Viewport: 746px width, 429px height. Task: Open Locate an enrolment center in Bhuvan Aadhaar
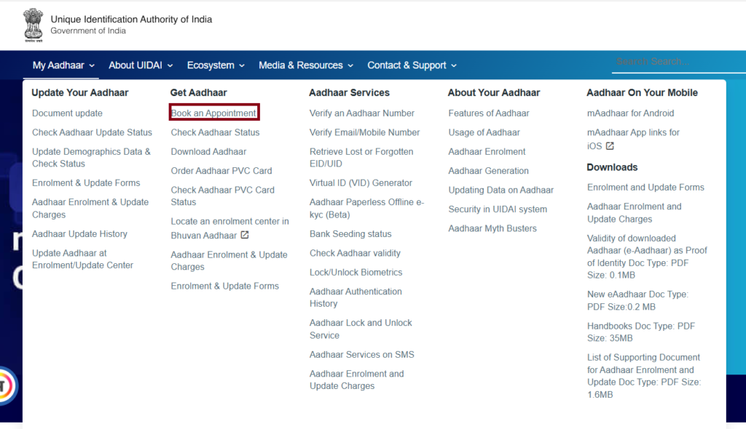click(229, 228)
